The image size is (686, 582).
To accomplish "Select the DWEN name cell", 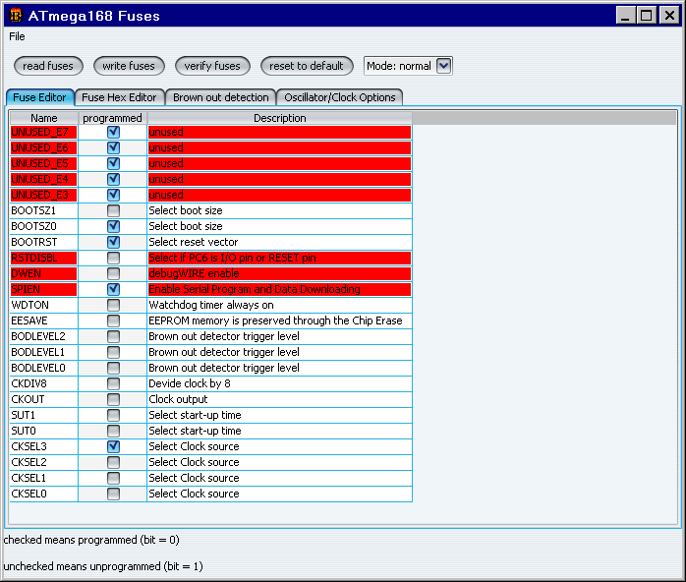I will pyautogui.click(x=44, y=274).
